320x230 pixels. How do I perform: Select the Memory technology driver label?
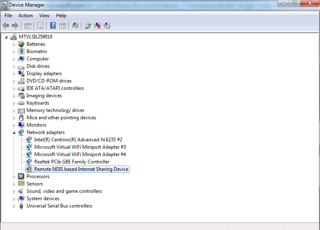click(x=55, y=110)
